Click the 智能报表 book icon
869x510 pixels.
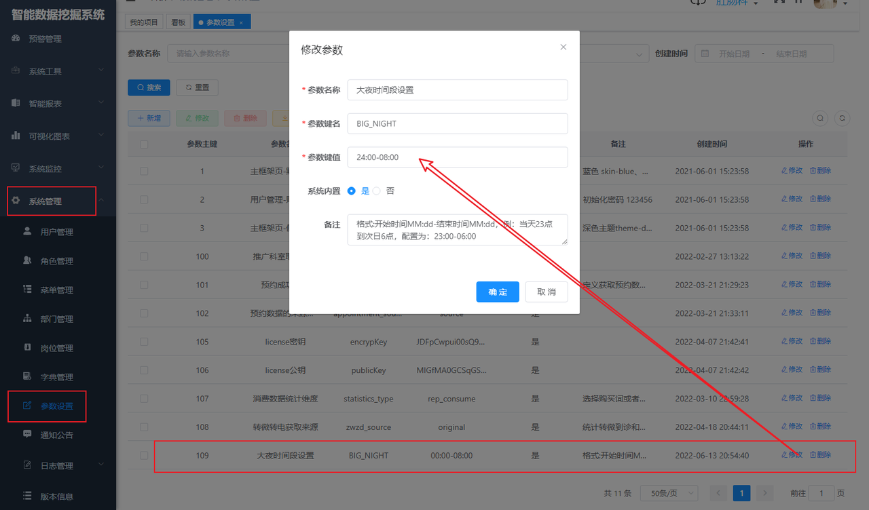pos(16,103)
